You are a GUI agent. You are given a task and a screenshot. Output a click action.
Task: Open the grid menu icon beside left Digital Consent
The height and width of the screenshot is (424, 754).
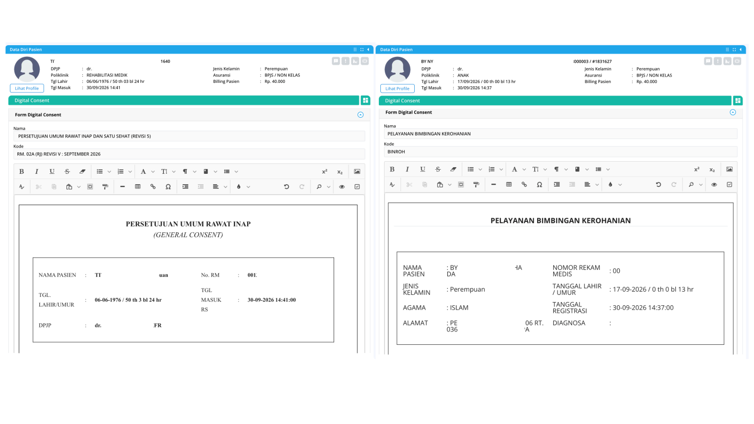(x=365, y=100)
